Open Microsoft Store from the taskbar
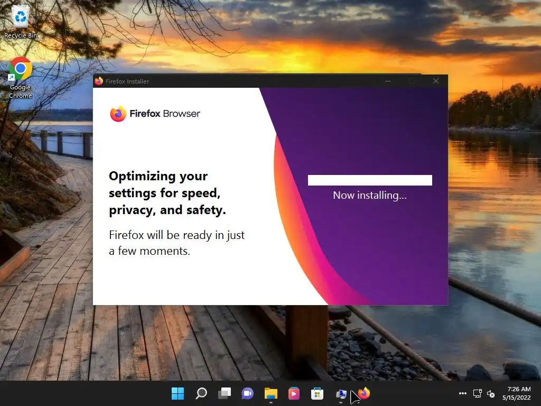541x406 pixels. pyautogui.click(x=317, y=393)
